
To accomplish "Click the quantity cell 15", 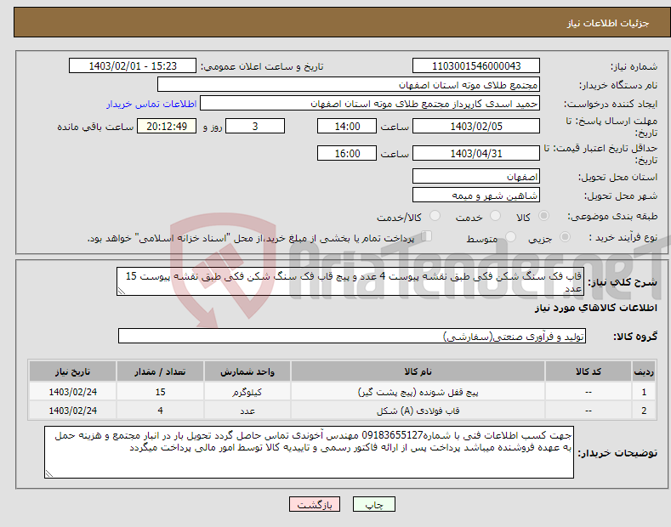I will (x=160, y=392).
